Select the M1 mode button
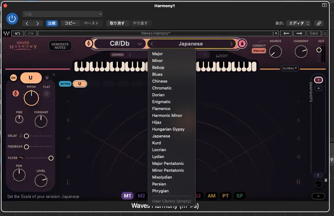334x216 pixels. (x=127, y=196)
